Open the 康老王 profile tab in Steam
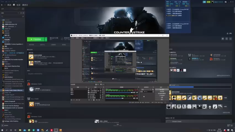235x132 pixels. pos(25,5)
